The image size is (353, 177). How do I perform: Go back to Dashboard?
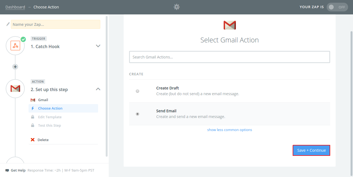tap(15, 7)
